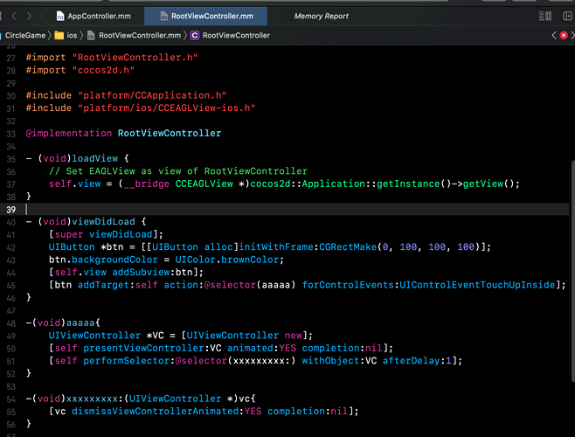The height and width of the screenshot is (437, 575).
Task: Open the editor options lines icon
Action: click(x=545, y=16)
